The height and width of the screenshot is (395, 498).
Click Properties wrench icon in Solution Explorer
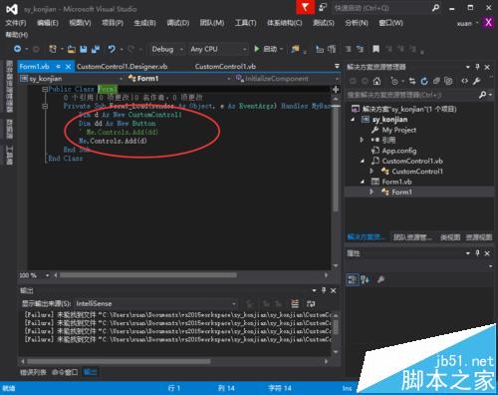click(476, 81)
